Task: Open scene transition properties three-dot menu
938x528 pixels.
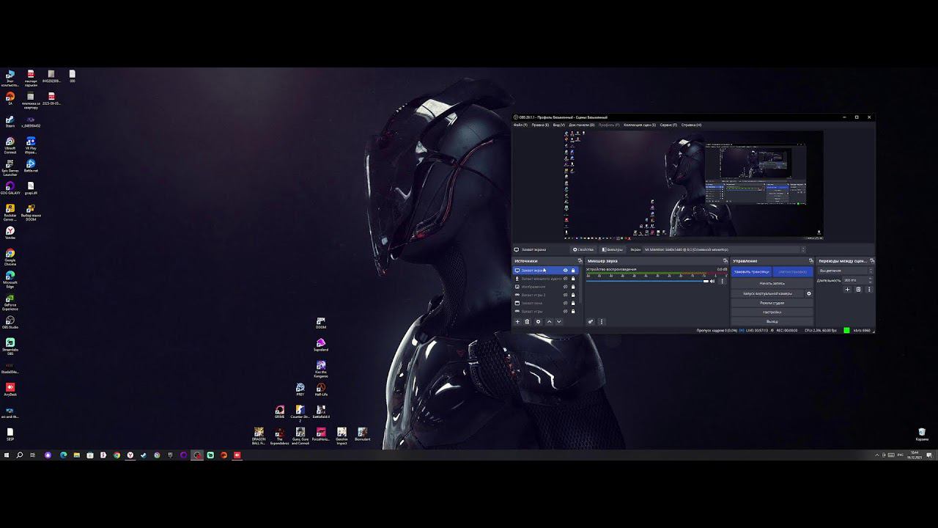Action: tap(869, 290)
